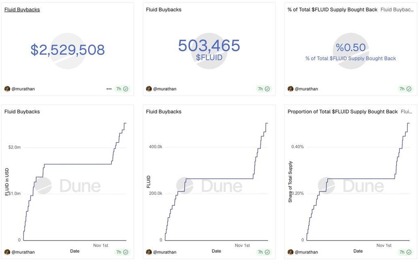Open the truncated "Fluid Buybac..." query name link
Screen dimensions: 418x262
[x=397, y=10]
